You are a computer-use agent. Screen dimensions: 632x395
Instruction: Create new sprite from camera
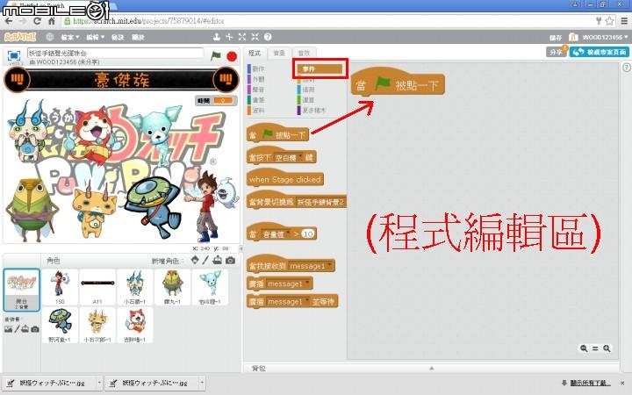[230, 261]
